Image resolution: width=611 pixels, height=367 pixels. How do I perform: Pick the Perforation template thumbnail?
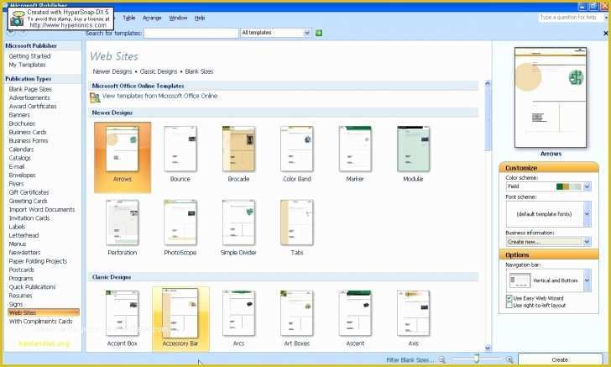(123, 223)
